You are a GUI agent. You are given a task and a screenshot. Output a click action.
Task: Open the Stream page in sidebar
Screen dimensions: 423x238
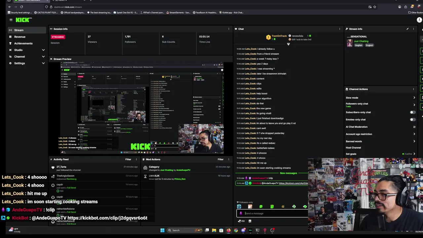point(27,30)
